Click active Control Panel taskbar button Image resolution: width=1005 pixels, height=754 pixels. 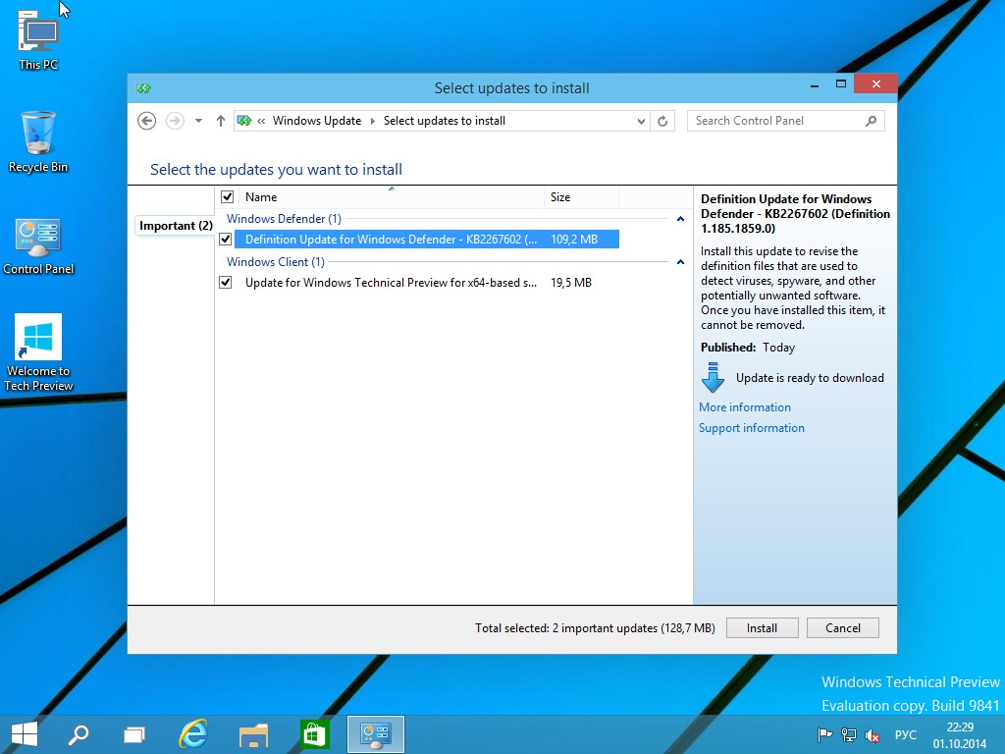[x=376, y=734]
